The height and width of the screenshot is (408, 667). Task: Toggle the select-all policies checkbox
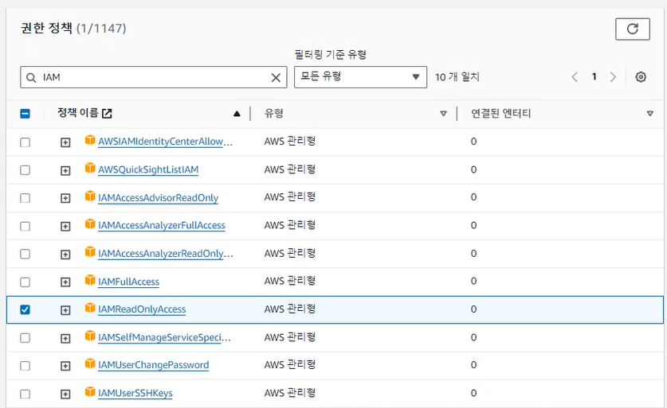click(x=25, y=114)
